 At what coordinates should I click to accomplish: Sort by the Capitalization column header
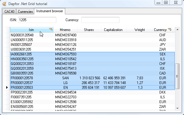(x=113, y=30)
